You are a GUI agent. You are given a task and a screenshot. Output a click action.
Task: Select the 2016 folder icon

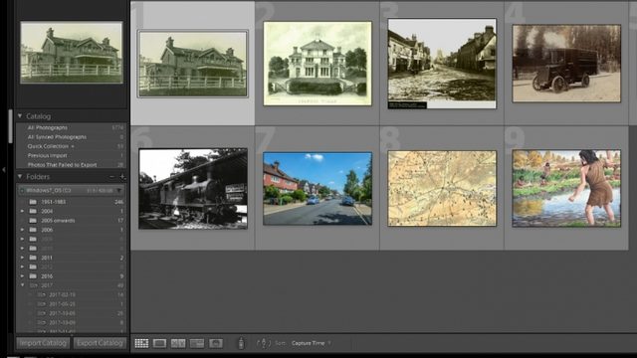pyautogui.click(x=33, y=276)
